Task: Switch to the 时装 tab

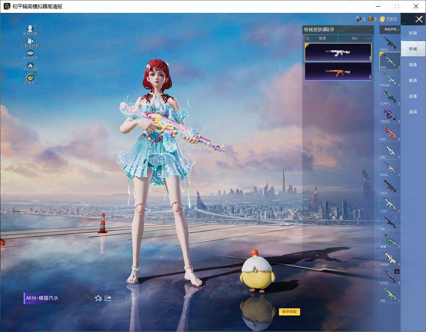Action: point(413,33)
